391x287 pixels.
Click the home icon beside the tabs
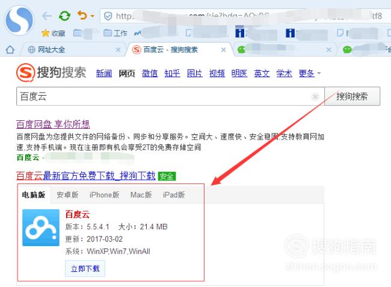pos(10,49)
